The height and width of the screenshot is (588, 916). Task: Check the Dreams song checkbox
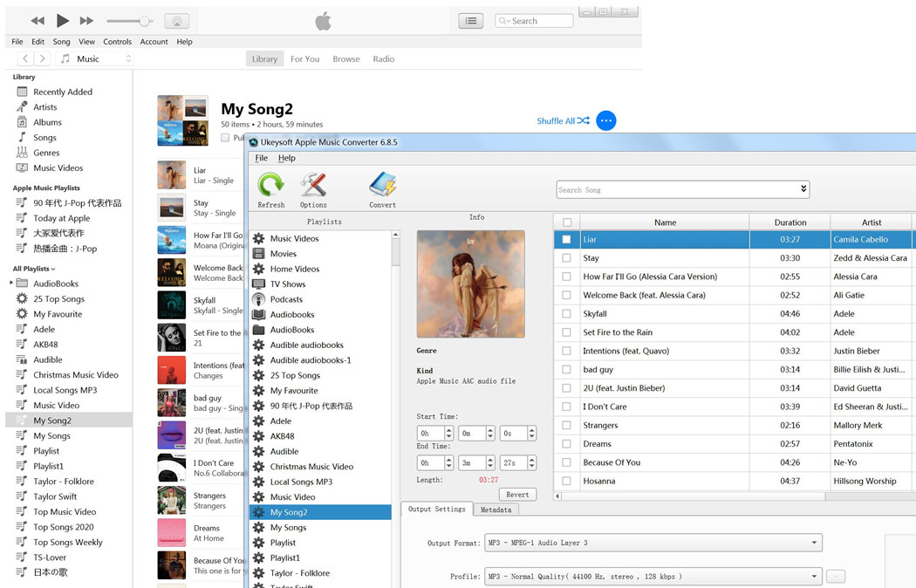566,444
